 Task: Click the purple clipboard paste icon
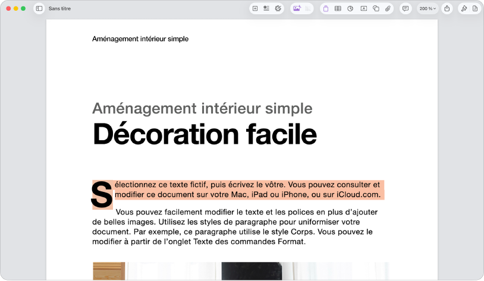[x=326, y=9]
